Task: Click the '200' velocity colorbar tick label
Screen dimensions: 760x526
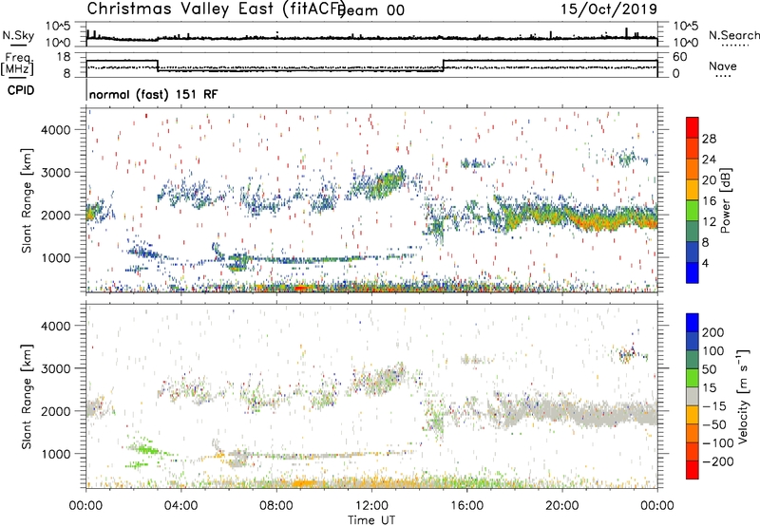Action: pyautogui.click(x=713, y=332)
